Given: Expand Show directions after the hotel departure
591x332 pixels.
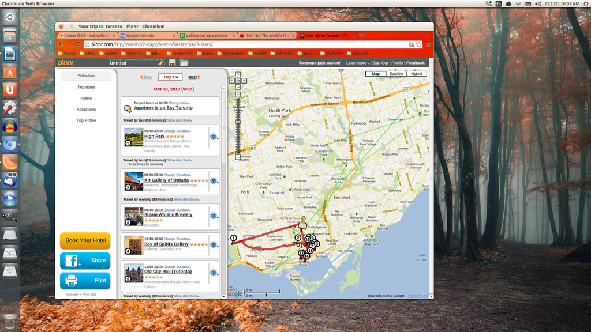Looking at the screenshot, I should click(x=179, y=120).
